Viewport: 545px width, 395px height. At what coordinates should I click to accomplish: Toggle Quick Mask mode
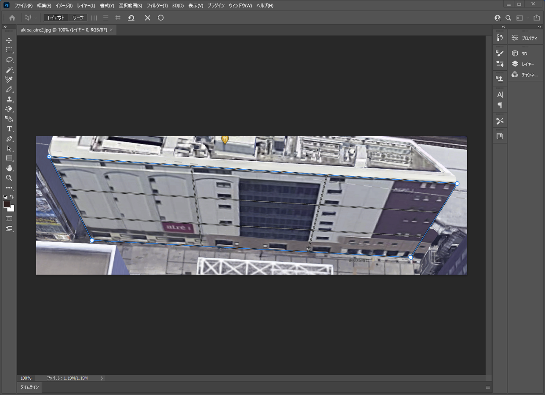click(x=9, y=218)
